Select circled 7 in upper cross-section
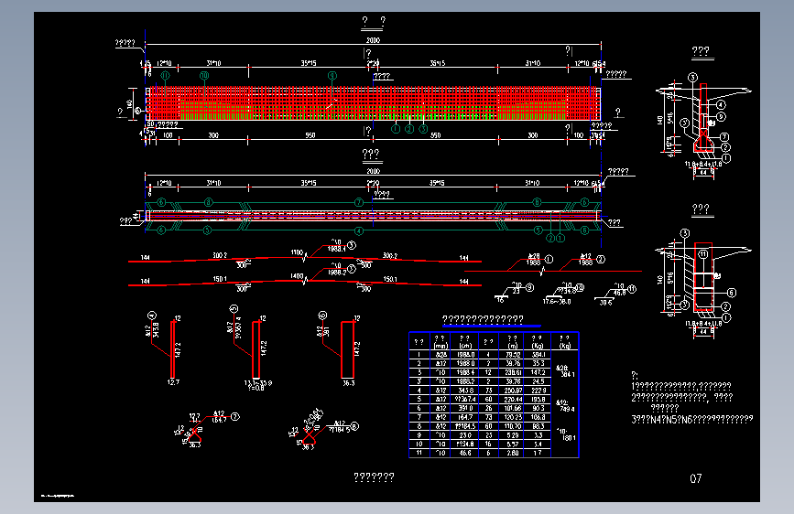Viewport: 794px width, 514px height. click(724, 137)
